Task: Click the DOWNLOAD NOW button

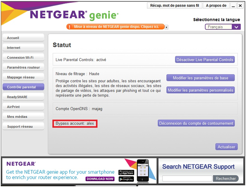Action: tap(100, 179)
